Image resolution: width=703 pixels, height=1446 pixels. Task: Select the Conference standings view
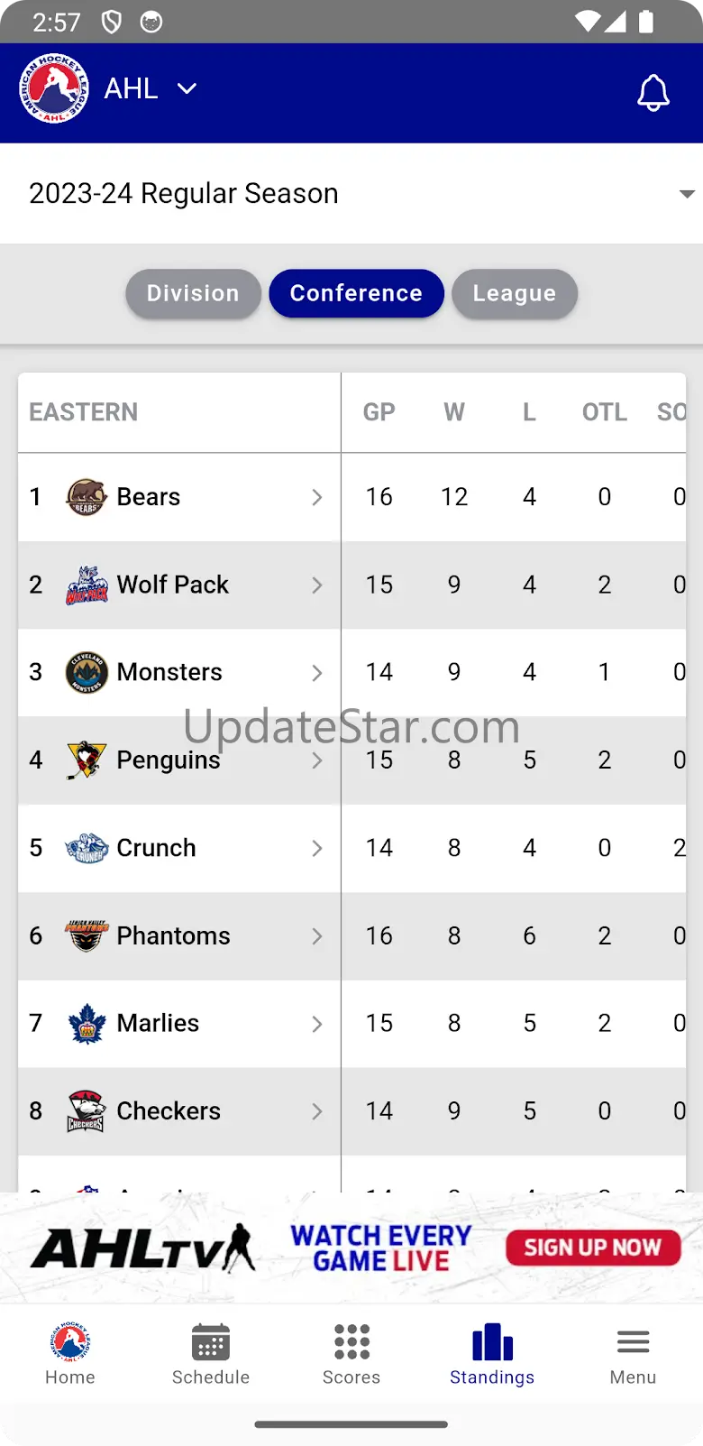pos(356,293)
